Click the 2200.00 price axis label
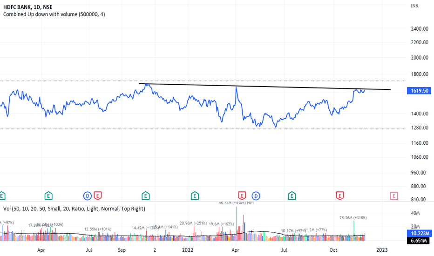 (x=420, y=42)
